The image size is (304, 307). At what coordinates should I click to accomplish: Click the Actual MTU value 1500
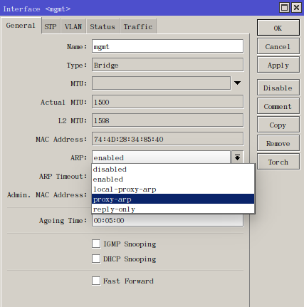167,102
